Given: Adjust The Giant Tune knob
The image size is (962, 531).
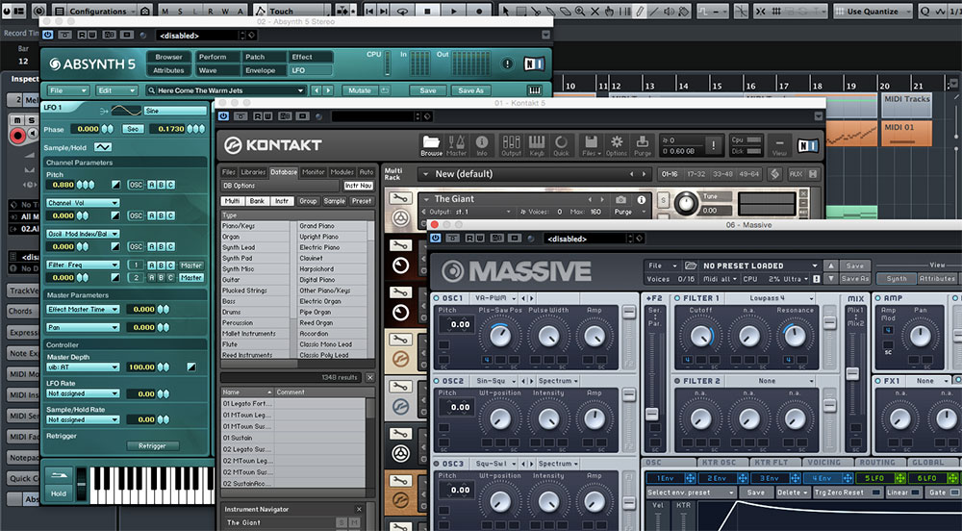Looking at the screenshot, I should pyautogui.click(x=685, y=202).
